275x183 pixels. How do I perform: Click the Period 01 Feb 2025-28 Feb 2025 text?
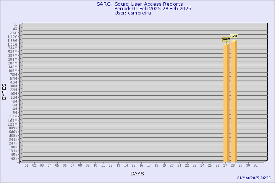coord(153,8)
